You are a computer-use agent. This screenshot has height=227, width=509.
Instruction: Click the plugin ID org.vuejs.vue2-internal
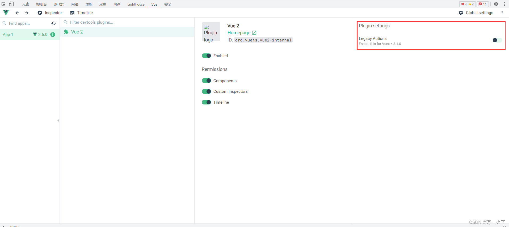tap(263, 40)
